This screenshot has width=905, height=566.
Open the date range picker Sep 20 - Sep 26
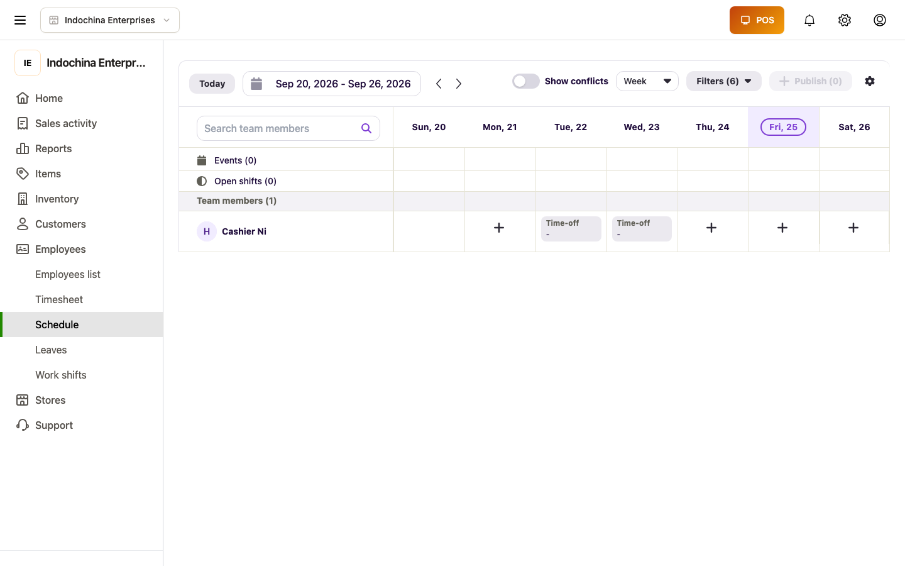coord(332,84)
